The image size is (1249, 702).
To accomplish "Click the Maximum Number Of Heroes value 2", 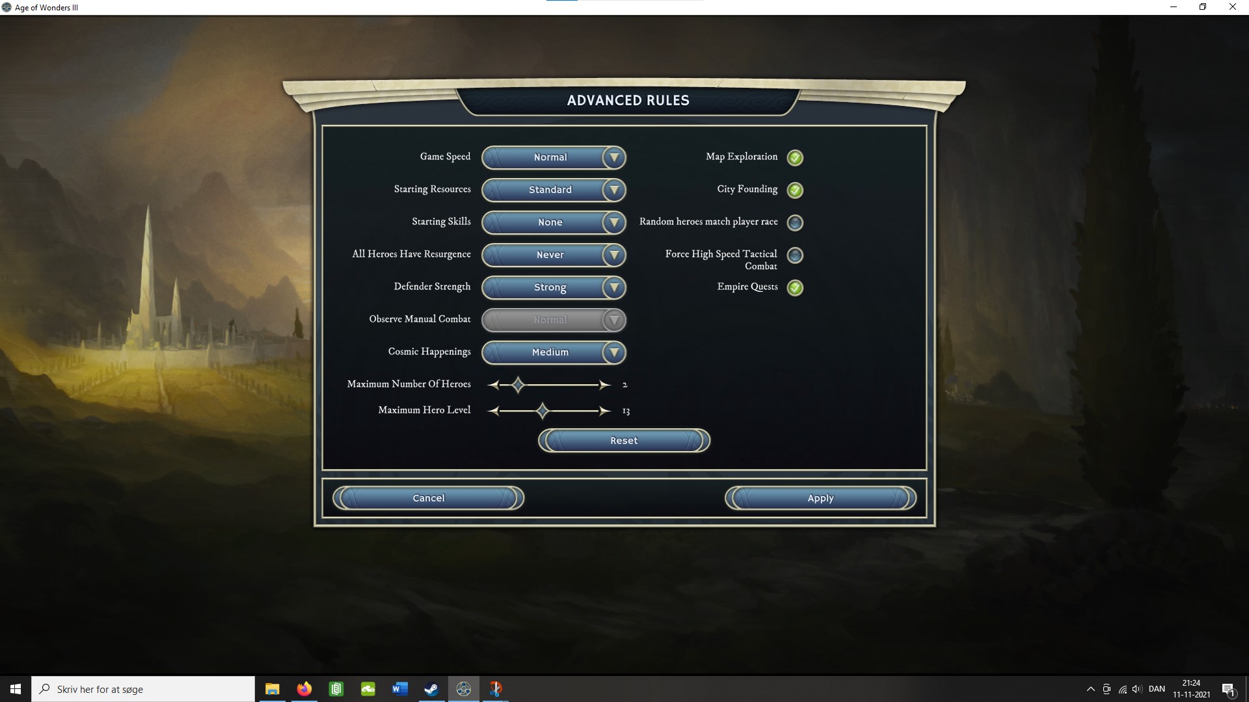I will point(624,385).
